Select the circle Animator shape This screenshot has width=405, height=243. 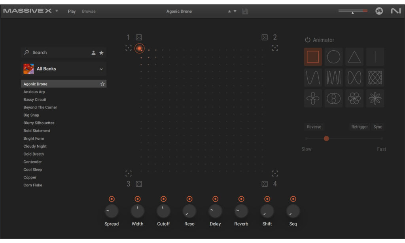click(333, 57)
